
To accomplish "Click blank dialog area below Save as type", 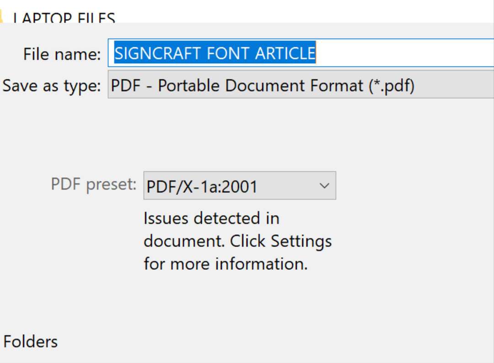I will (274, 132).
